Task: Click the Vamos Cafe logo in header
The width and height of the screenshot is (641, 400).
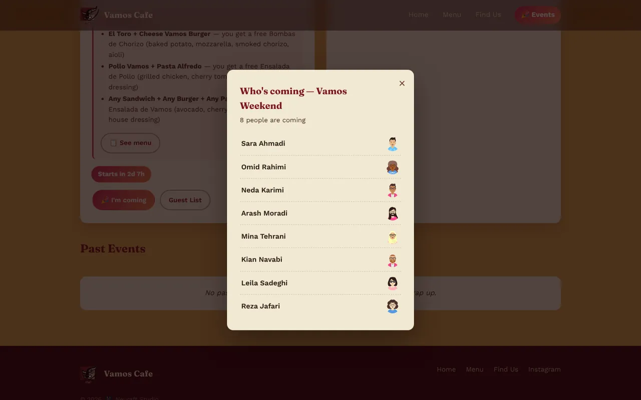Action: [89, 15]
